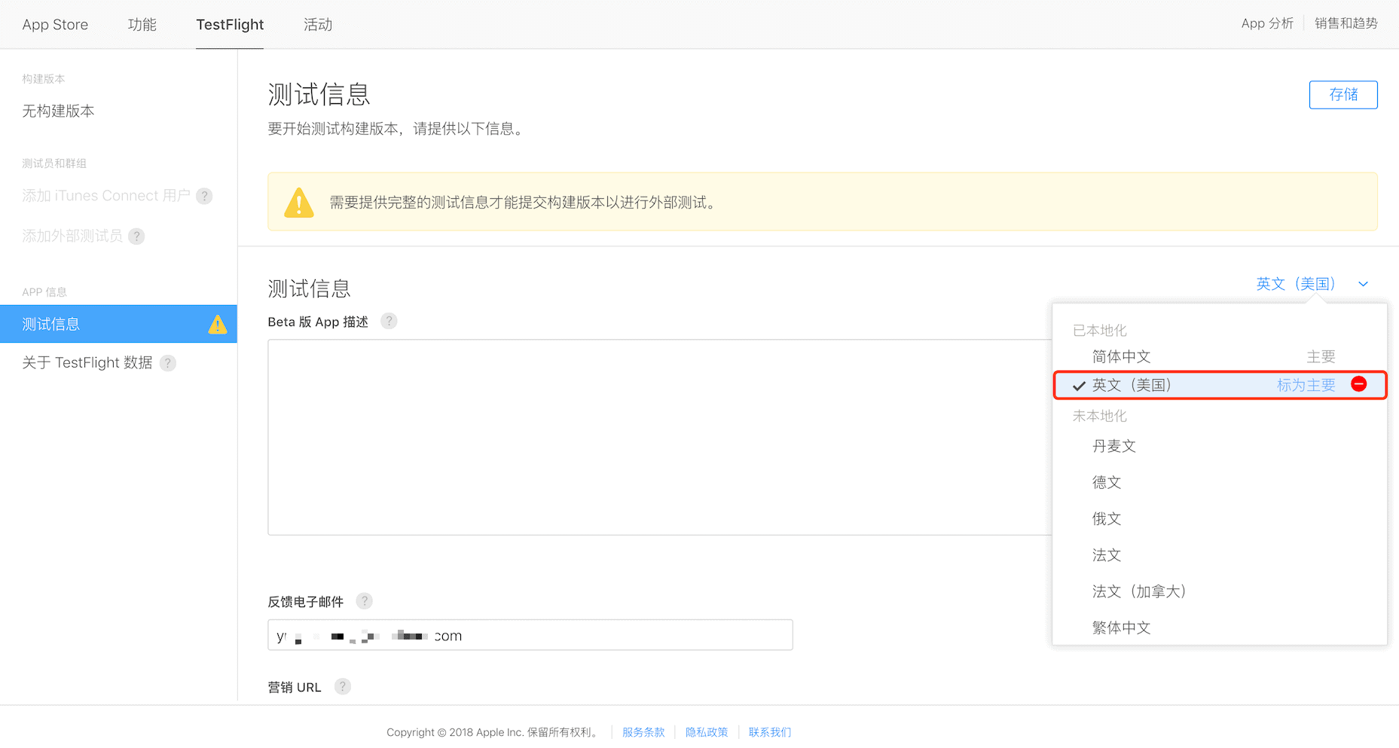The image size is (1399, 748).
Task: Click the red remove icon for 英文（美国）
Action: coord(1359,384)
